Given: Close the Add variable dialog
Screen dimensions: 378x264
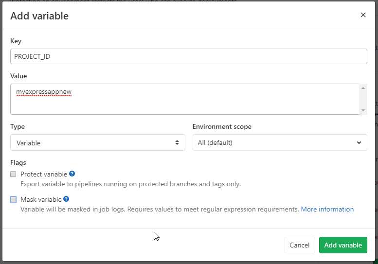Looking at the screenshot, I should (x=363, y=15).
